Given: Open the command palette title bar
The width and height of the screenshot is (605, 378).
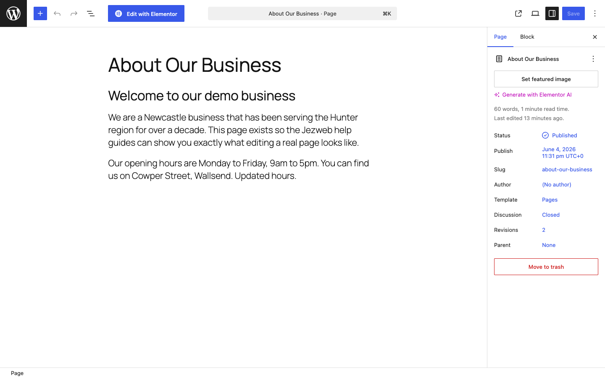Looking at the screenshot, I should pos(302,13).
